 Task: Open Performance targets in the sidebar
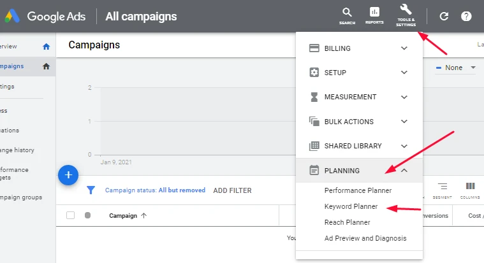[x=14, y=174]
